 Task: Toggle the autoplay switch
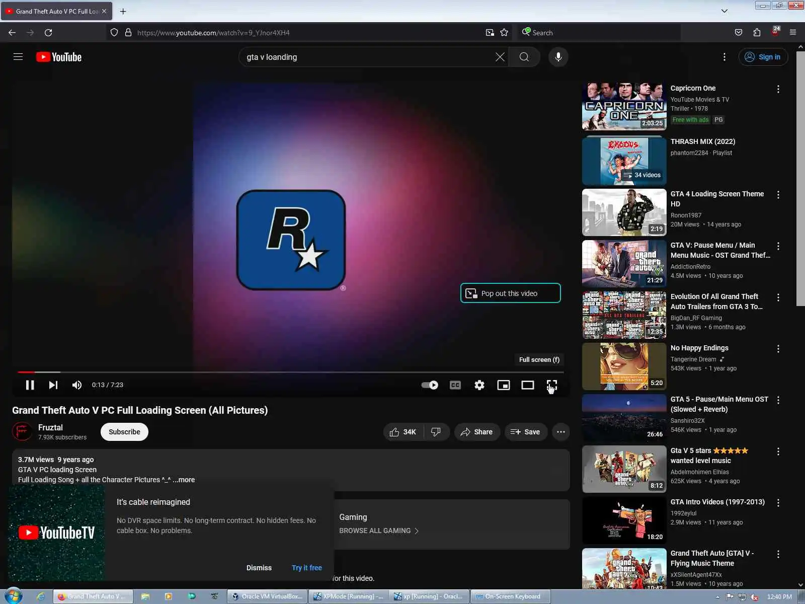[x=430, y=385]
